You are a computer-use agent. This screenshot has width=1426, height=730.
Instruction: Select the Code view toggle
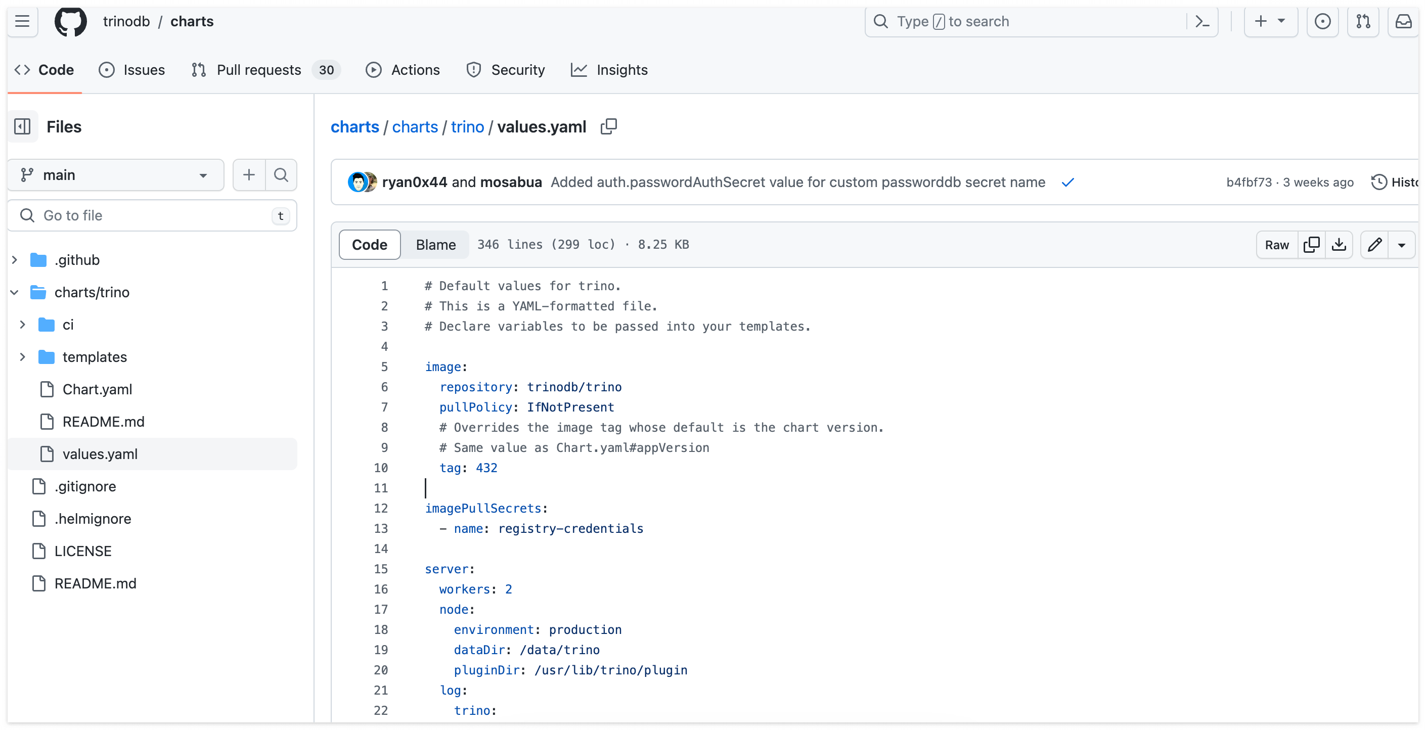(x=369, y=245)
